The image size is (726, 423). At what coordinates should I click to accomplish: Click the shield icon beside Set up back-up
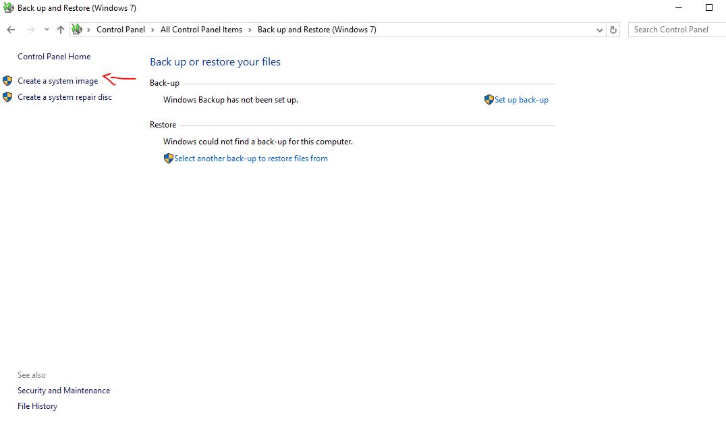pos(489,99)
